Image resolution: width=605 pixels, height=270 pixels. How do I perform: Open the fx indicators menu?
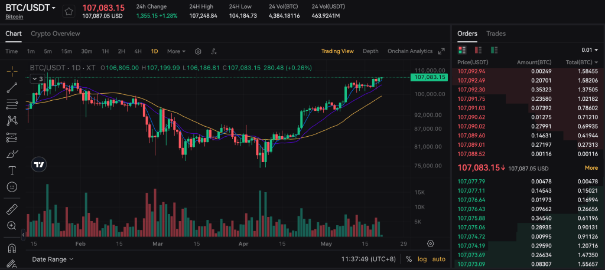click(214, 51)
